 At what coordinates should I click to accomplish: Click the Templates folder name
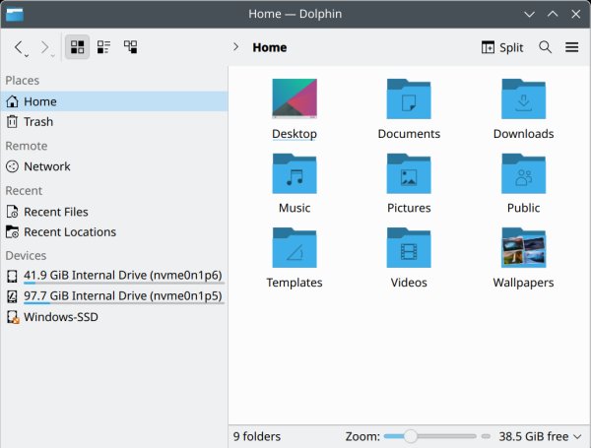click(x=295, y=283)
